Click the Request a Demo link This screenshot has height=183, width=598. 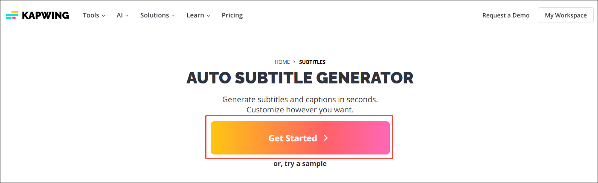tap(505, 15)
